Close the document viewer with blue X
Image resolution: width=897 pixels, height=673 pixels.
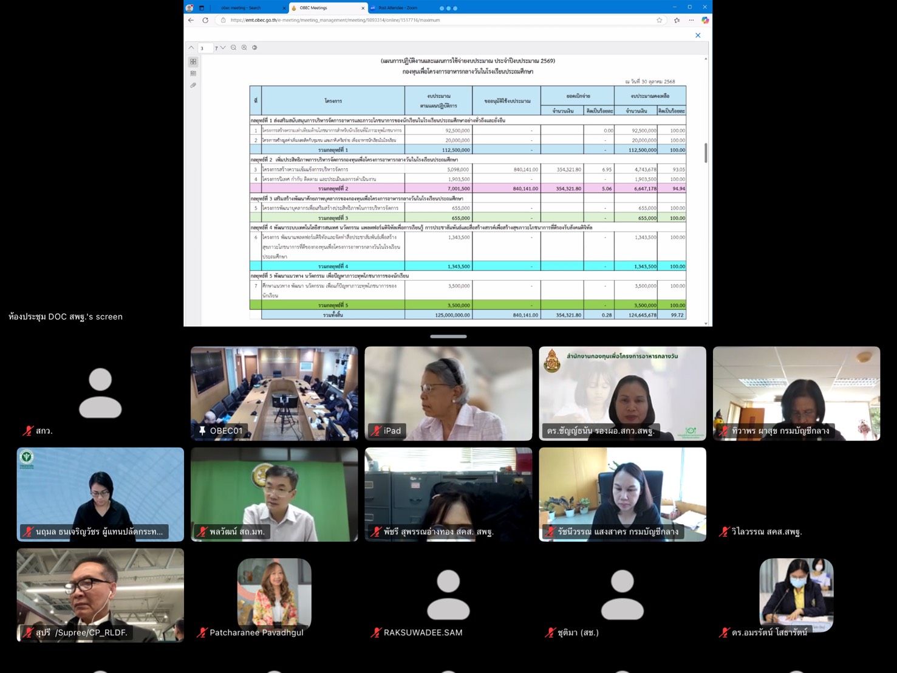pos(698,35)
